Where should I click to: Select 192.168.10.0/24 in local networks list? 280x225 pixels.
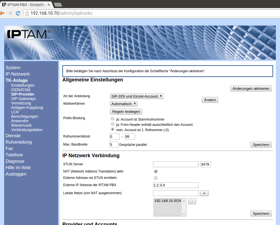(x=167, y=201)
